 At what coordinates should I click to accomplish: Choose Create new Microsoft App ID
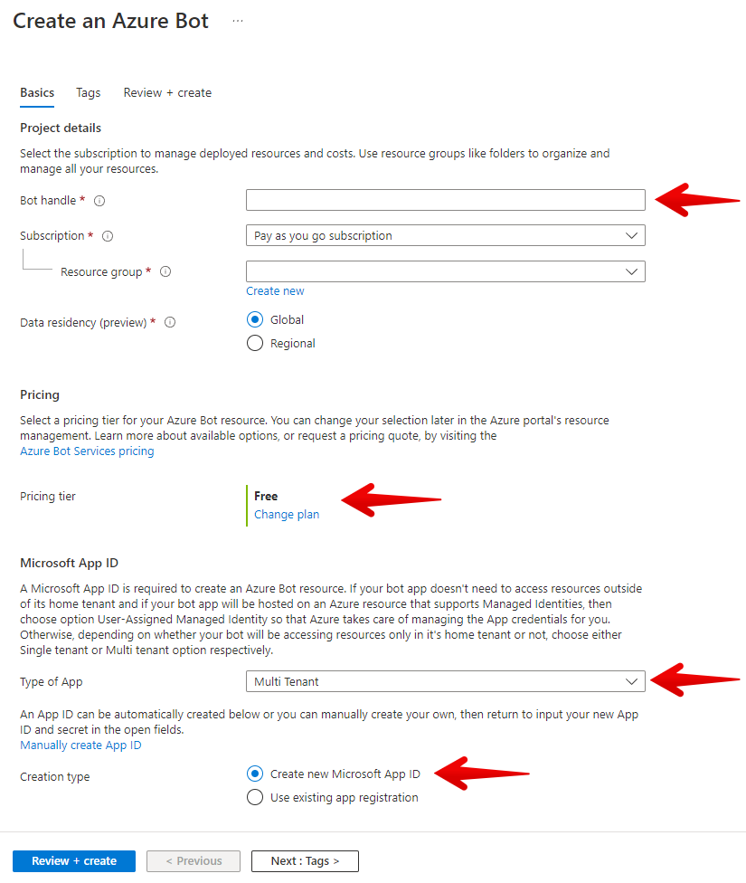coord(255,774)
